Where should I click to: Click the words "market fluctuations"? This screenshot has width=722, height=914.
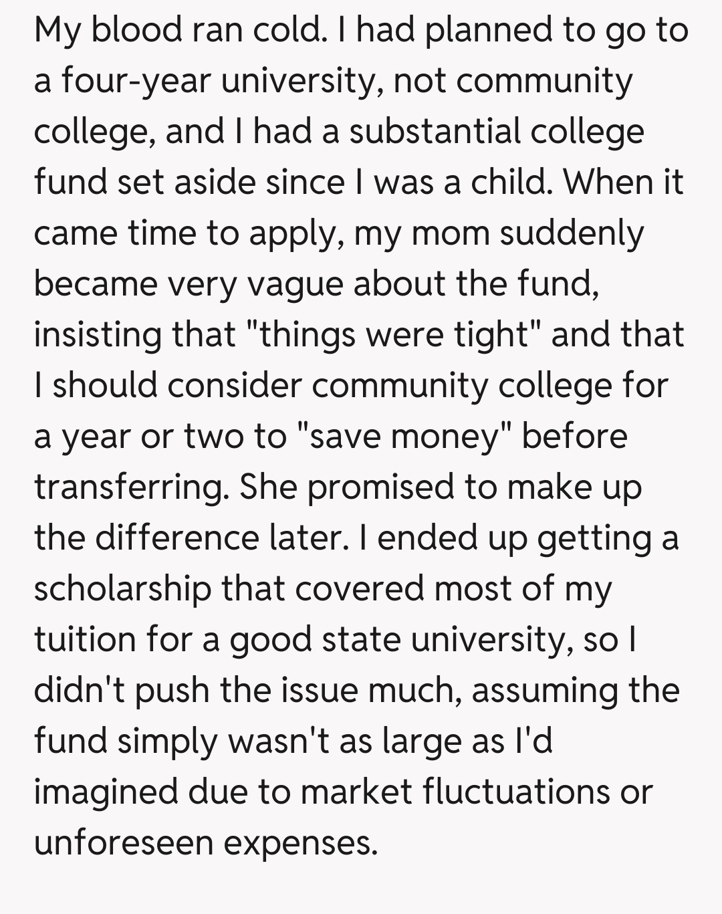[x=455, y=792]
